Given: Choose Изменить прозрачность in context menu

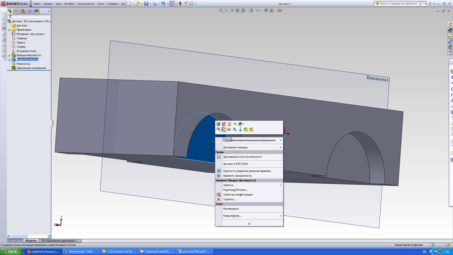Looking at the screenshot, I should point(237,176).
